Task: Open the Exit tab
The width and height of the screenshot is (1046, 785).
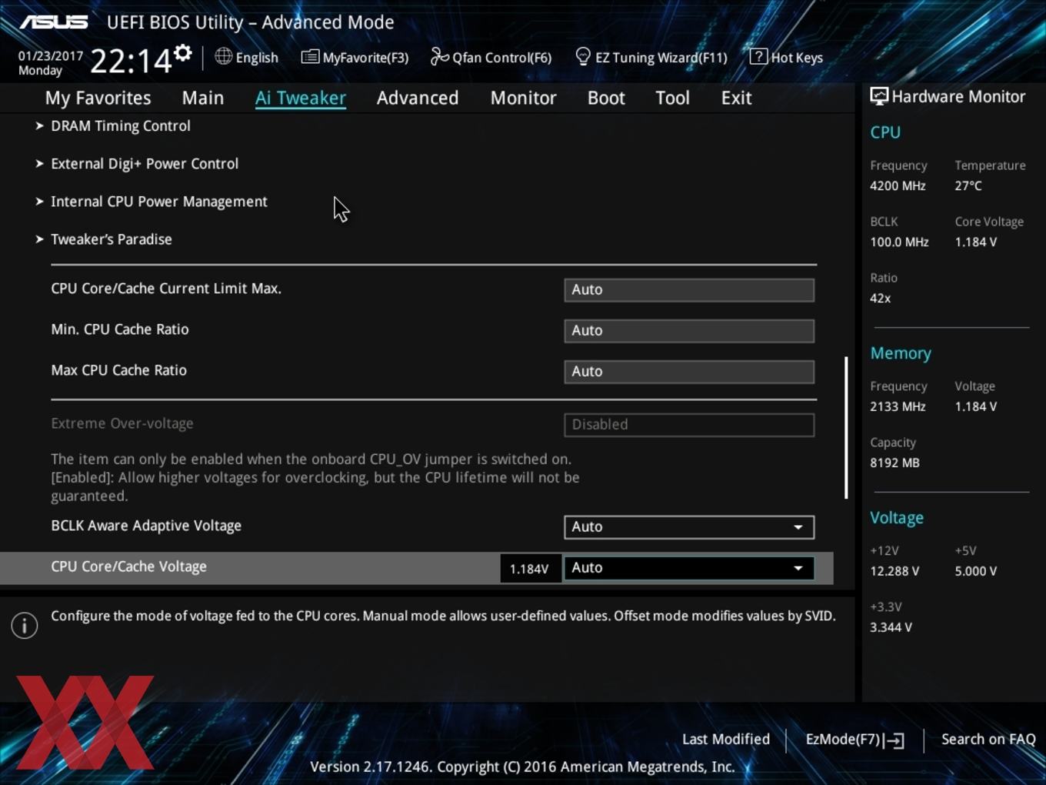Action: [x=736, y=98]
